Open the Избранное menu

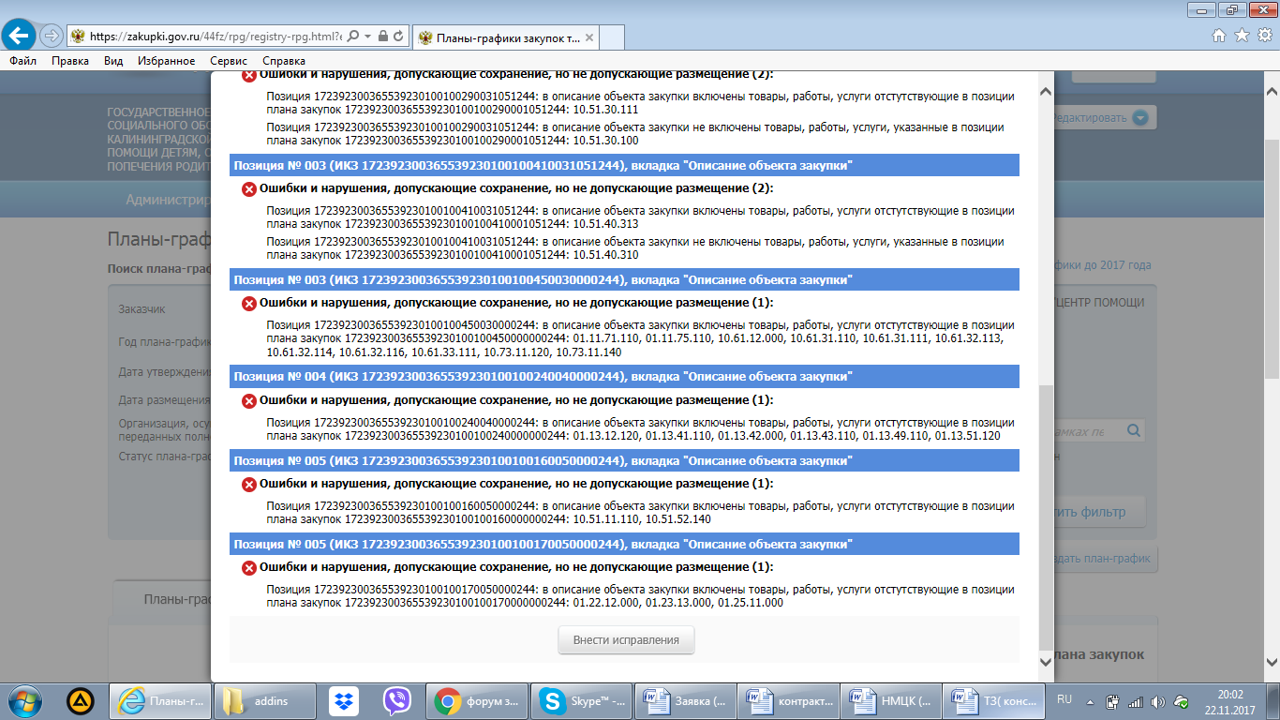pyautogui.click(x=166, y=61)
